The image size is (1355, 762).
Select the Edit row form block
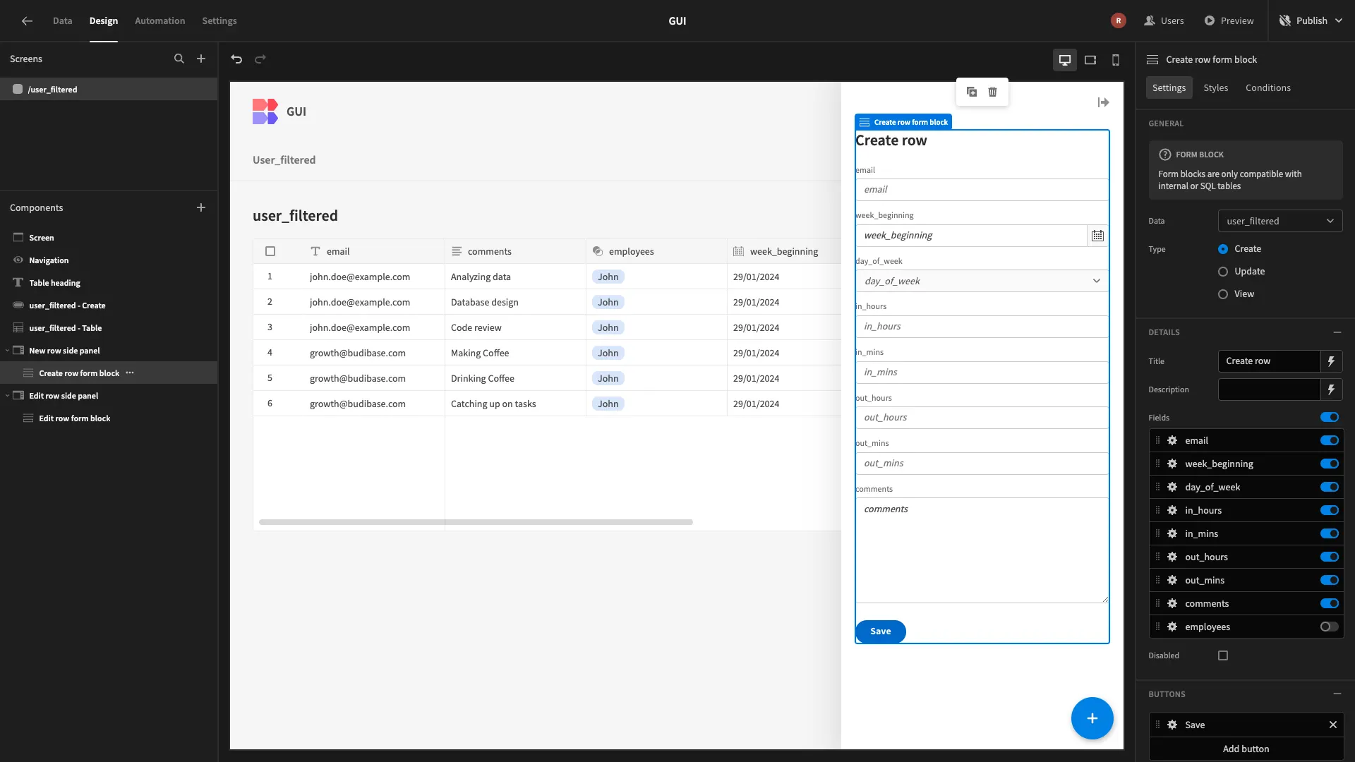(109, 418)
